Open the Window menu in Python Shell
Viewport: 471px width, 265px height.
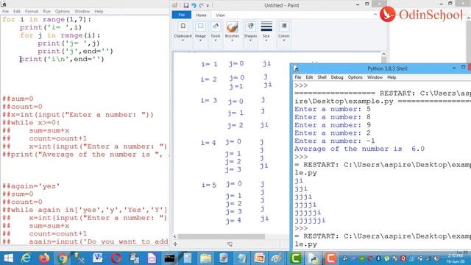coord(375,77)
